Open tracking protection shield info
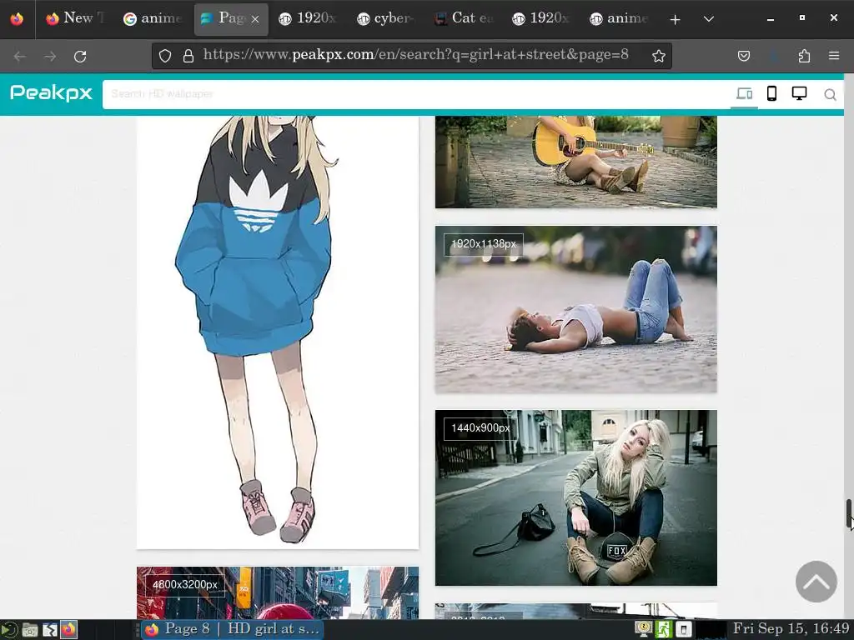The width and height of the screenshot is (854, 640). coord(165,56)
